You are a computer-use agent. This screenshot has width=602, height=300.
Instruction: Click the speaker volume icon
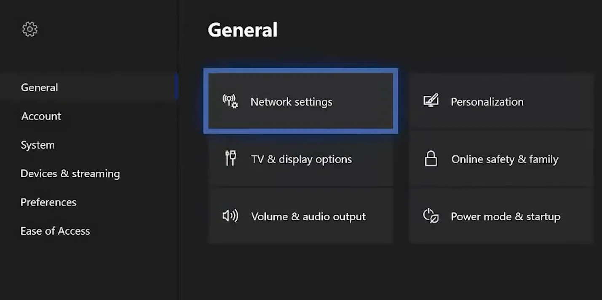pyautogui.click(x=230, y=216)
